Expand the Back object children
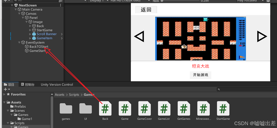The height and width of the screenshot is (128, 277). click(30, 26)
